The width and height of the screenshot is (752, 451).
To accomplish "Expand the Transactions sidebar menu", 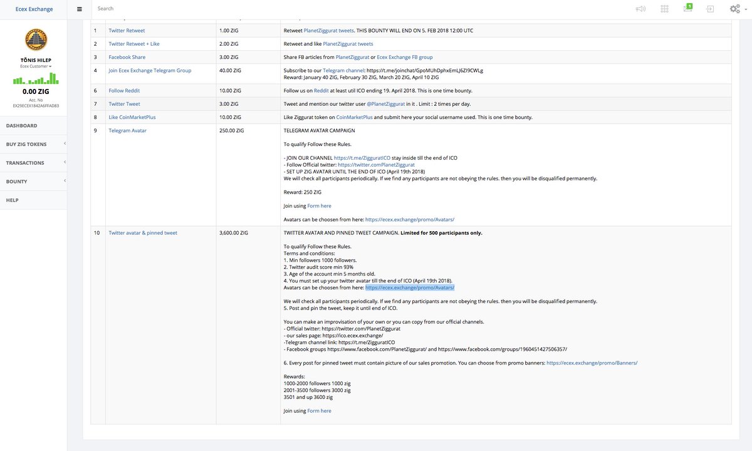I will click(x=34, y=163).
